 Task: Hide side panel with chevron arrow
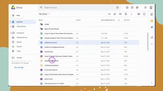(x=152, y=83)
